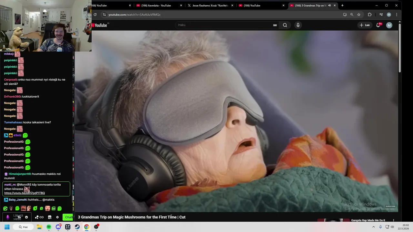Open the on-screen keyboard in YouTube search
This screenshot has height=232, width=413.
[275, 25]
